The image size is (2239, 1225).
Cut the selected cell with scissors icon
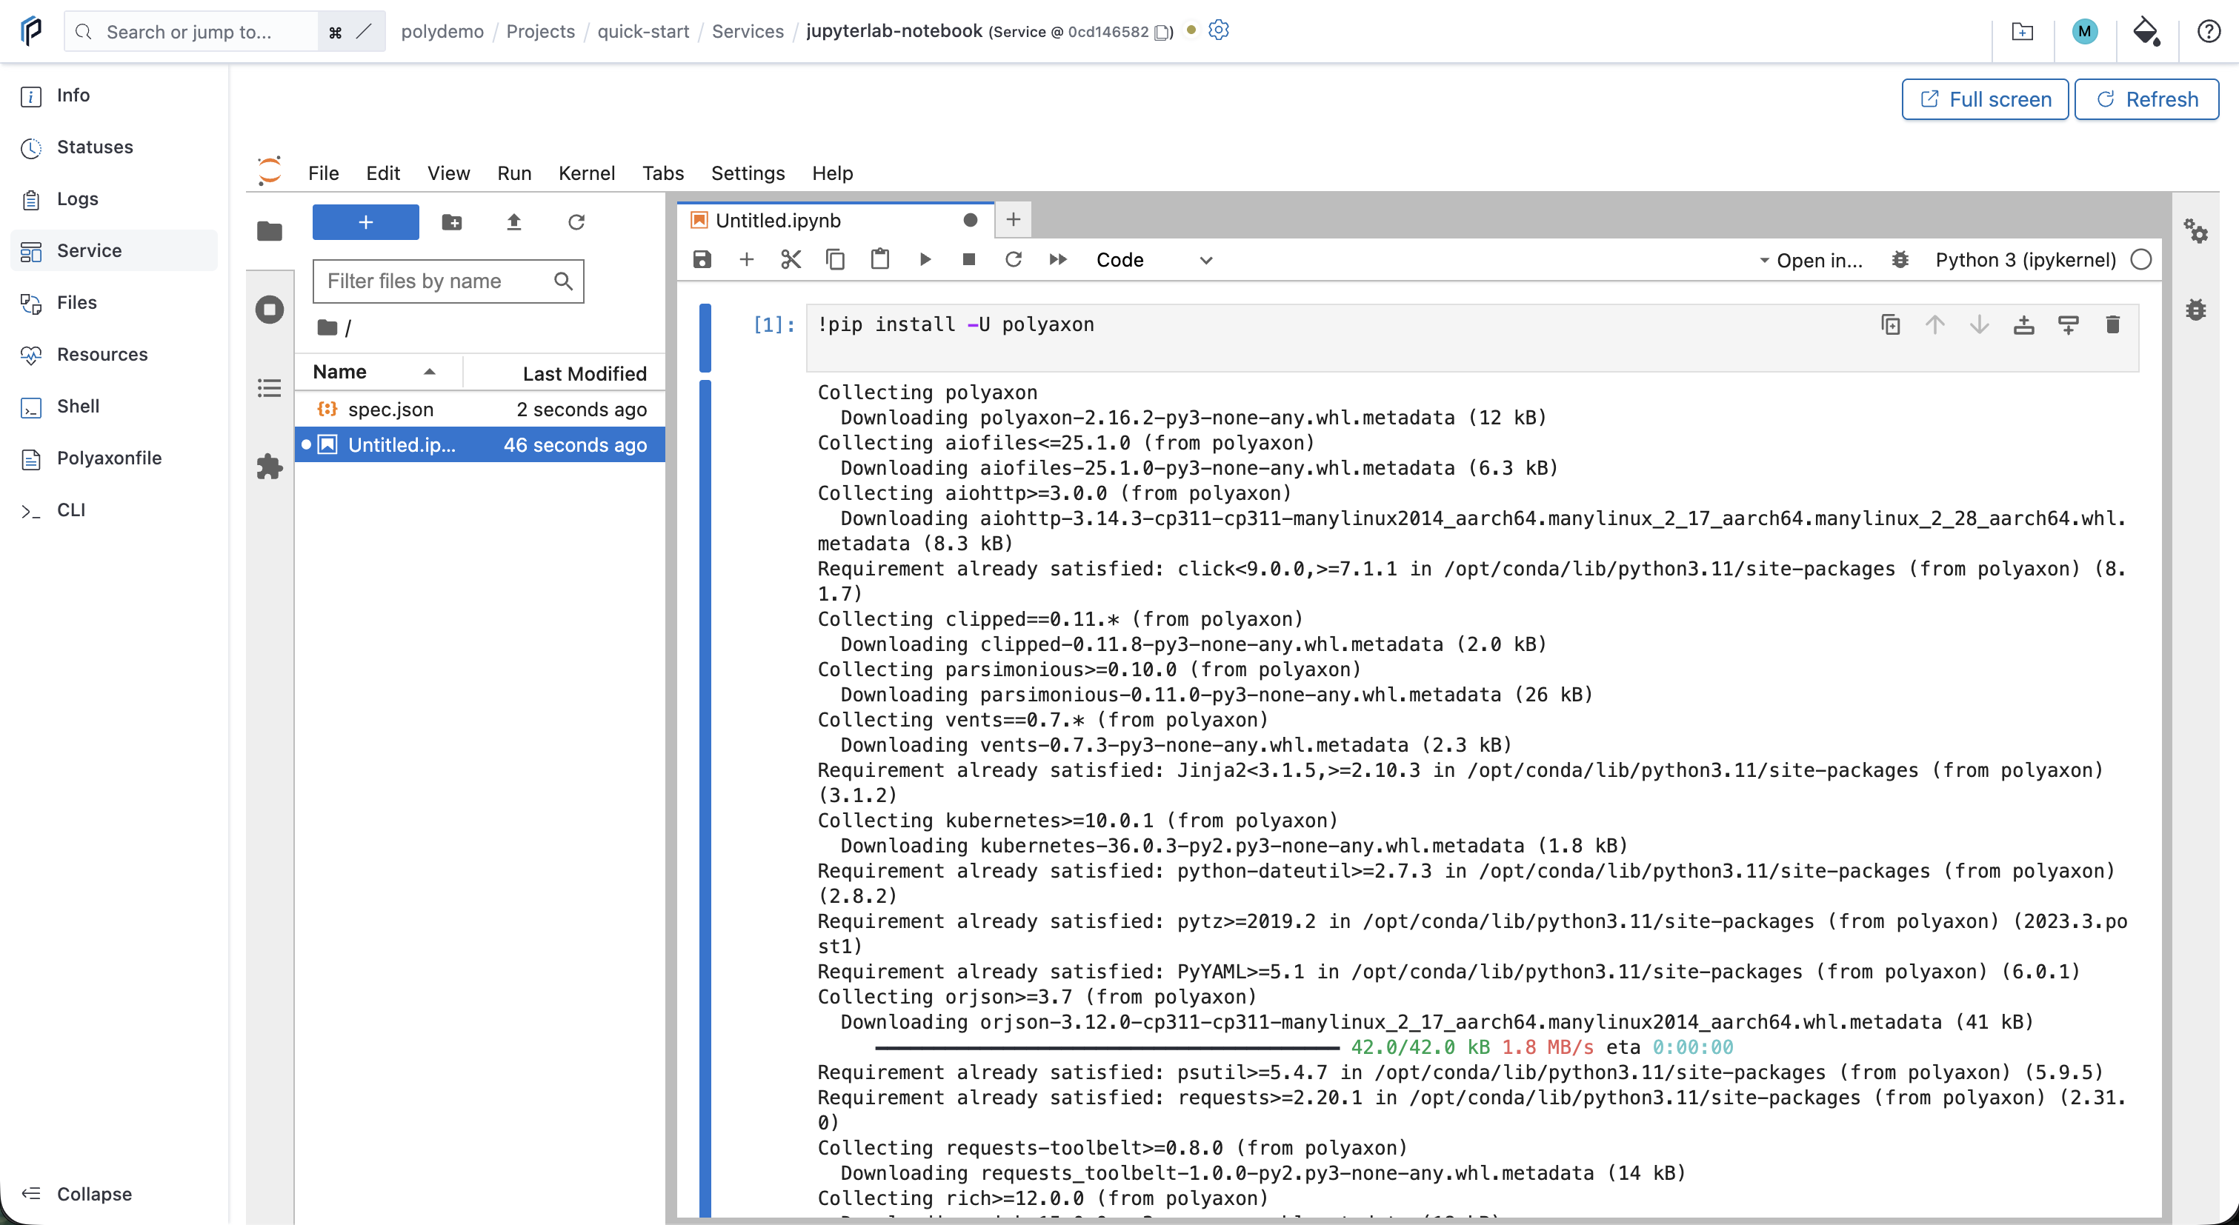790,259
